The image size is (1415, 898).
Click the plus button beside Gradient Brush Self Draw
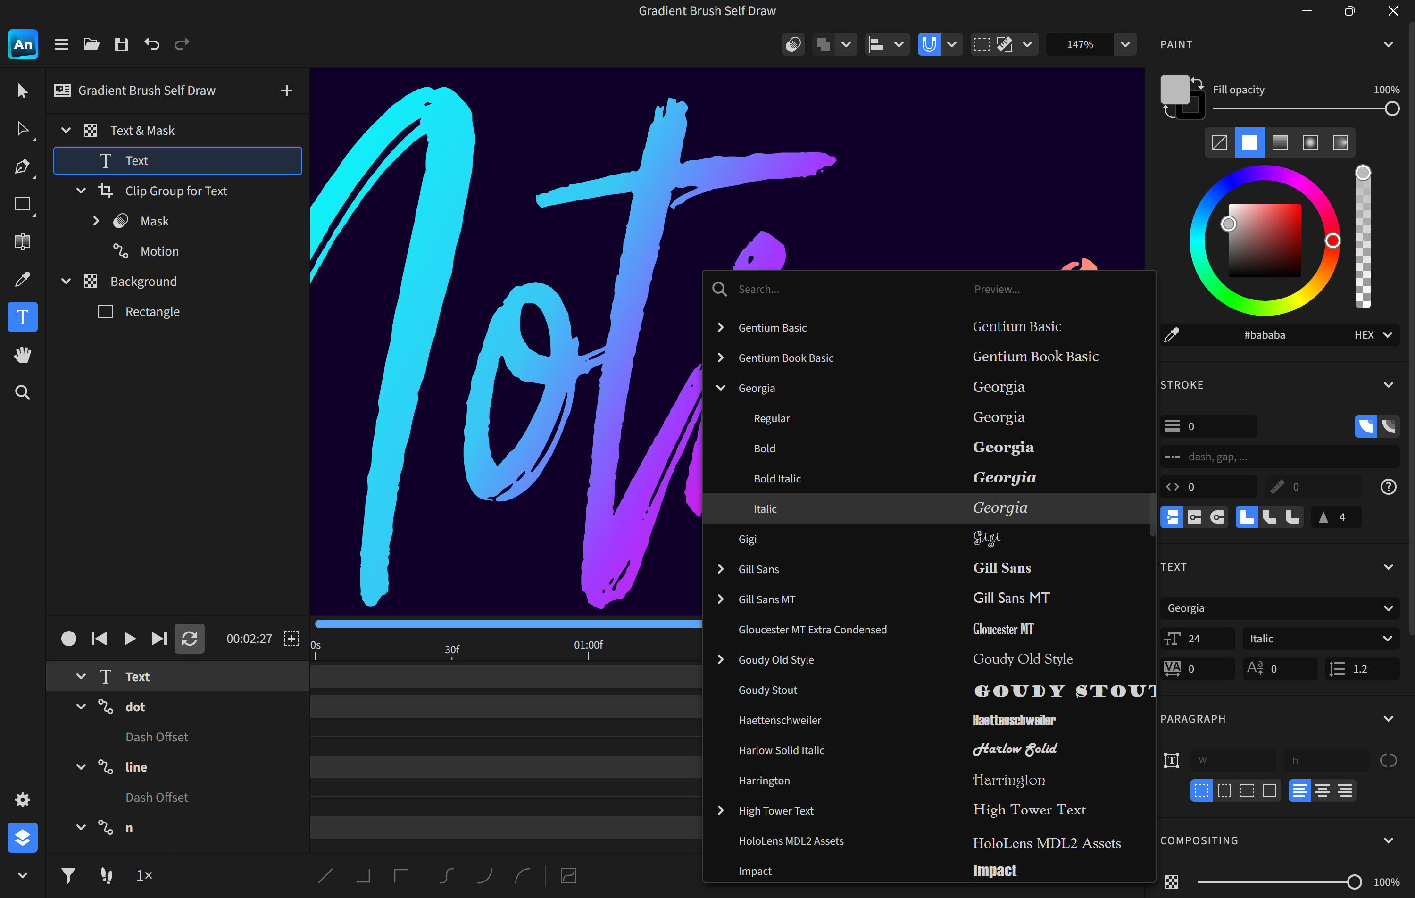pos(286,91)
